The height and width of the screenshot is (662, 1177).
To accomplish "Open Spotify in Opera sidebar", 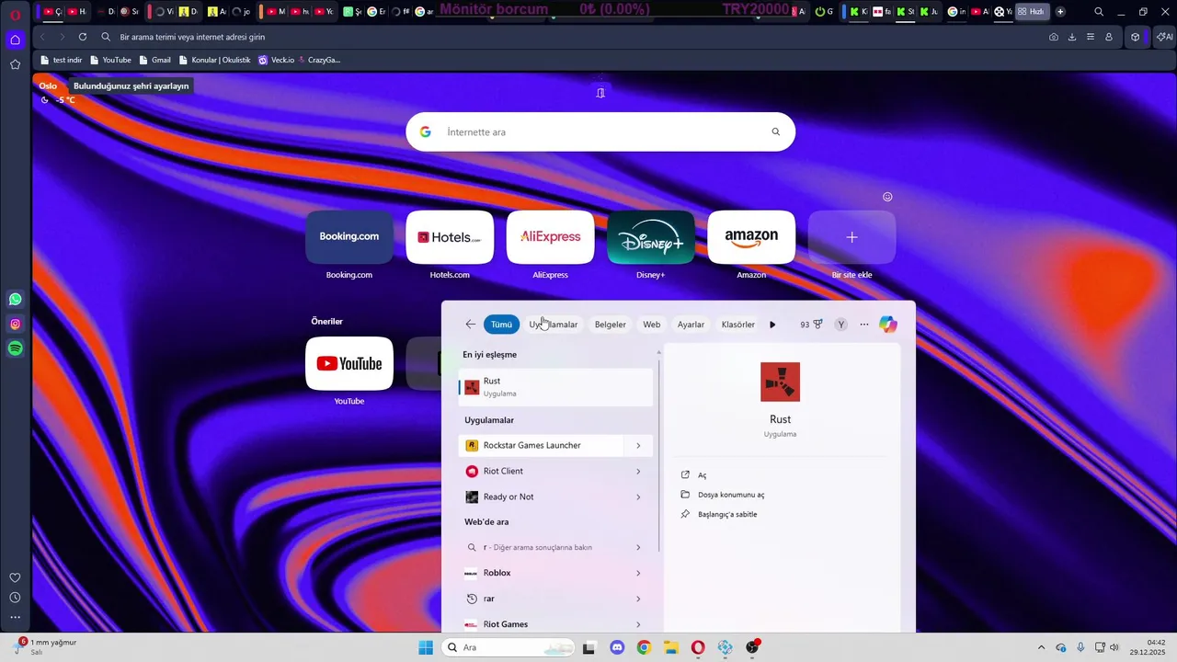I will click(15, 348).
